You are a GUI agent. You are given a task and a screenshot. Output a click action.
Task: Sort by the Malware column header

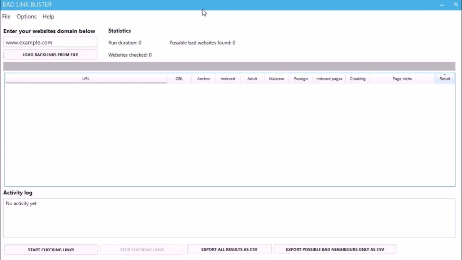[276, 78]
